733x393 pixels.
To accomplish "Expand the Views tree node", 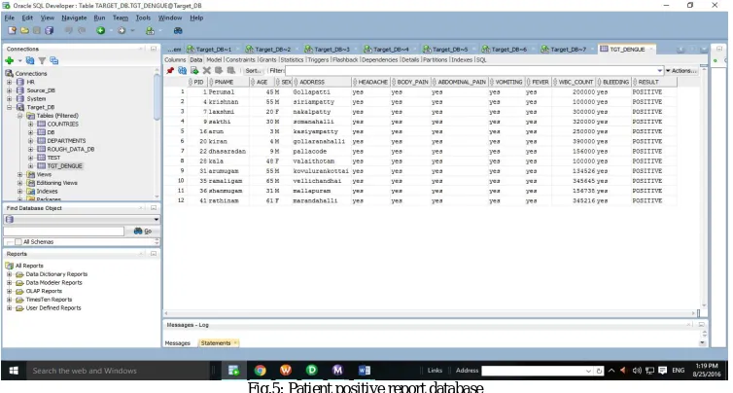I will pyautogui.click(x=19, y=174).
